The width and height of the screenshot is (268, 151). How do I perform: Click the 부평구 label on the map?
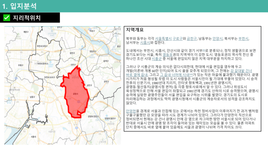click(x=21, y=65)
